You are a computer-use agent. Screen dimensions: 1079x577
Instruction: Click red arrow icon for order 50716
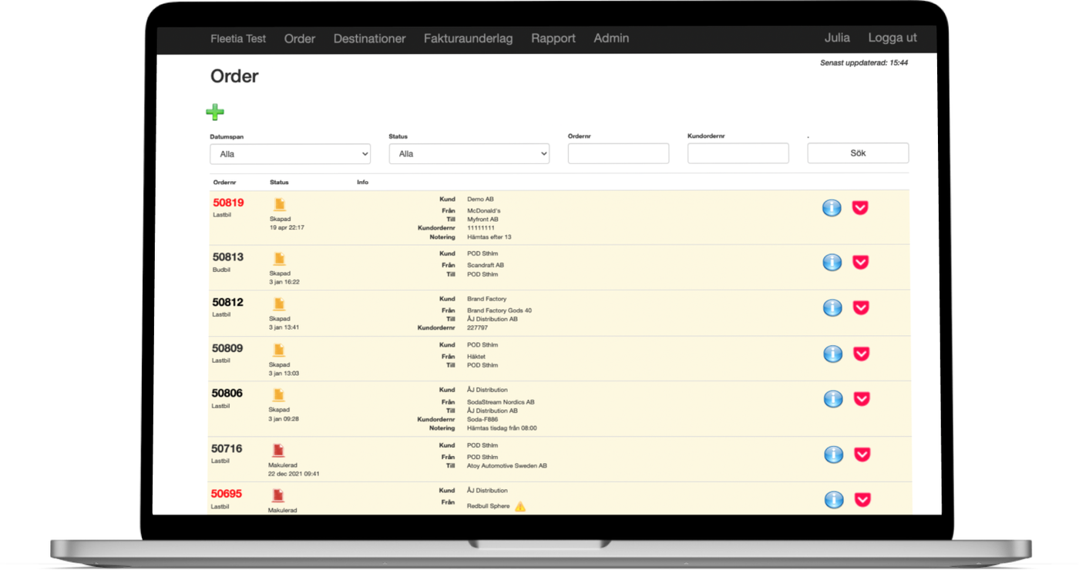[x=862, y=455]
